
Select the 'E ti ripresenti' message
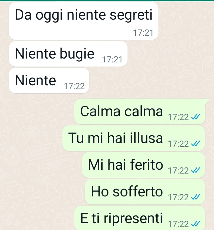coord(140,218)
